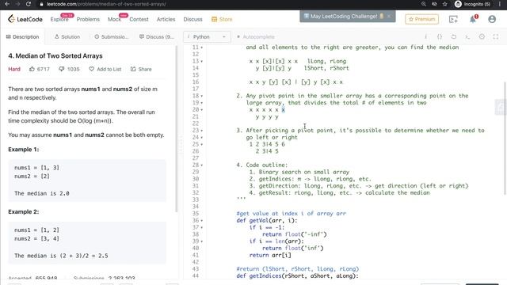Collapse code fold arrow at line 28

pos(202,165)
